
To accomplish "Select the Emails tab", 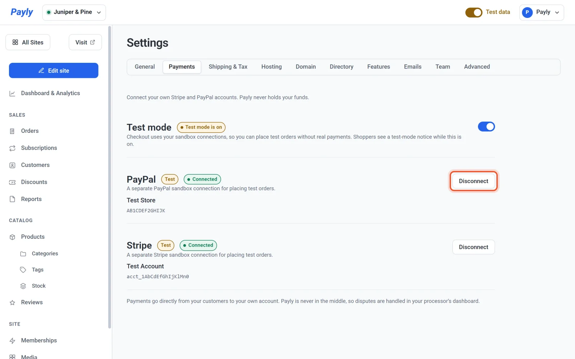I will 413,67.
